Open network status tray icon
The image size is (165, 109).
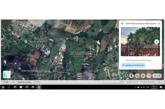(x=141, y=87)
